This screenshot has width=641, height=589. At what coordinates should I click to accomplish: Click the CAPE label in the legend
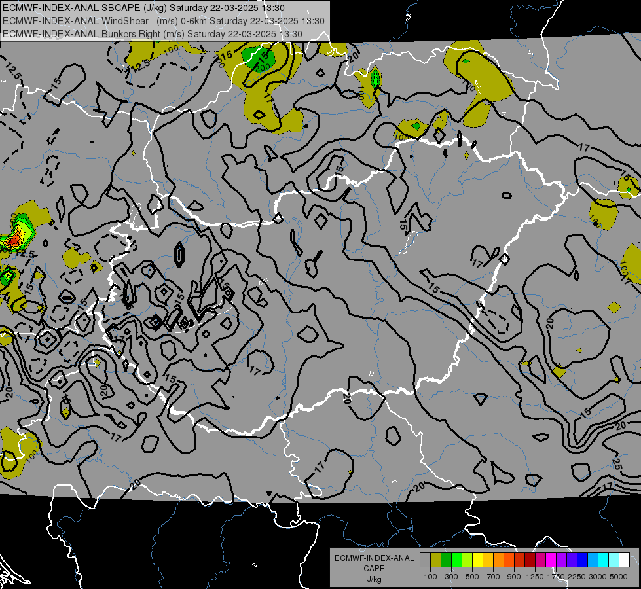click(374, 569)
